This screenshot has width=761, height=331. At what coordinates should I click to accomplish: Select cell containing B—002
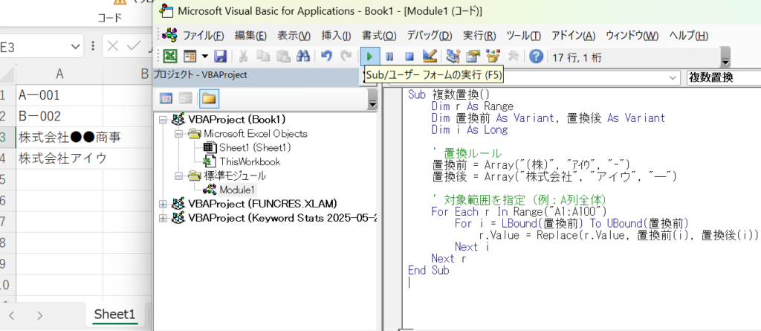59,116
